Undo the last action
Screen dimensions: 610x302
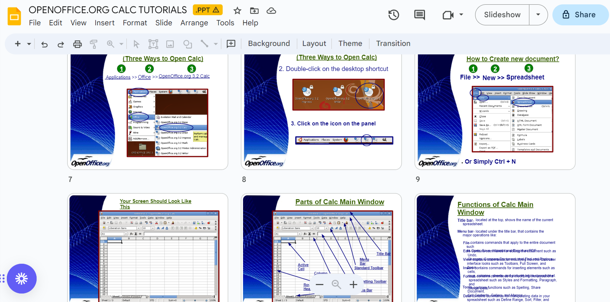point(44,44)
